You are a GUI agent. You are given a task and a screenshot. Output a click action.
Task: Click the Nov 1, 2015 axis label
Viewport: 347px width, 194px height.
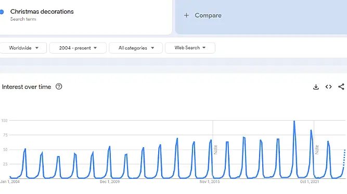pyautogui.click(x=210, y=182)
